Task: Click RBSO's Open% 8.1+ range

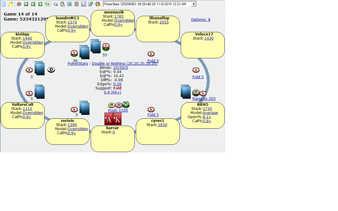Action: click(x=207, y=117)
